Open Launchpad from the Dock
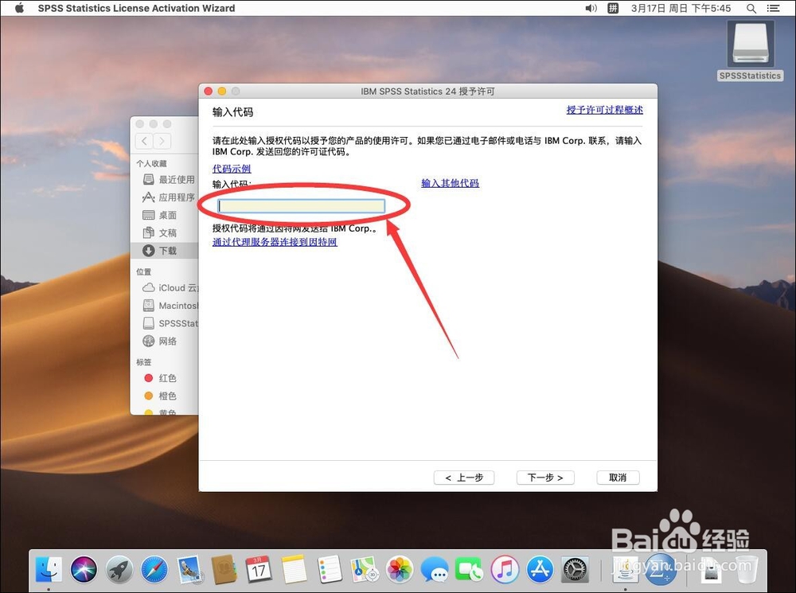 click(x=119, y=570)
